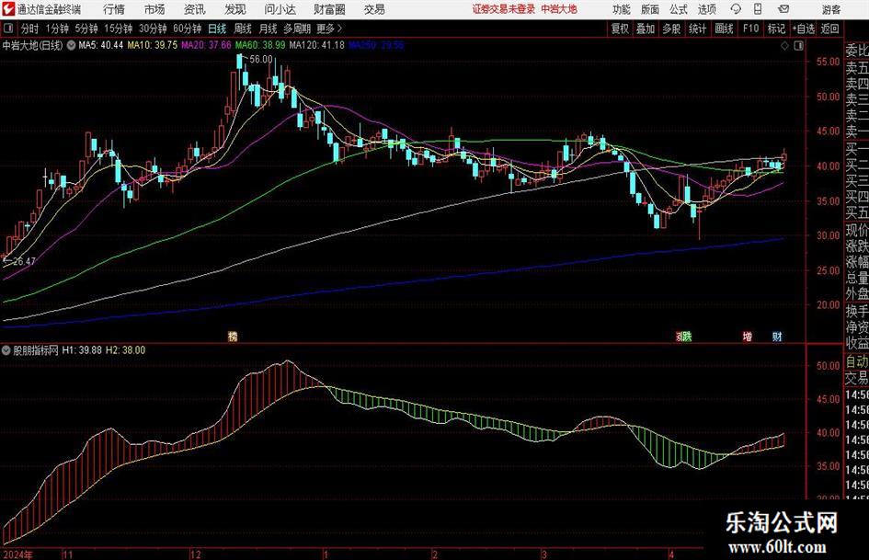This screenshot has height=560, width=869.
Task: Open the 发现 menu
Action: point(235,9)
